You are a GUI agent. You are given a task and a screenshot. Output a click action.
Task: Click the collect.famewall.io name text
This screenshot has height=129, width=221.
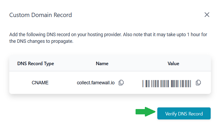[96, 83]
